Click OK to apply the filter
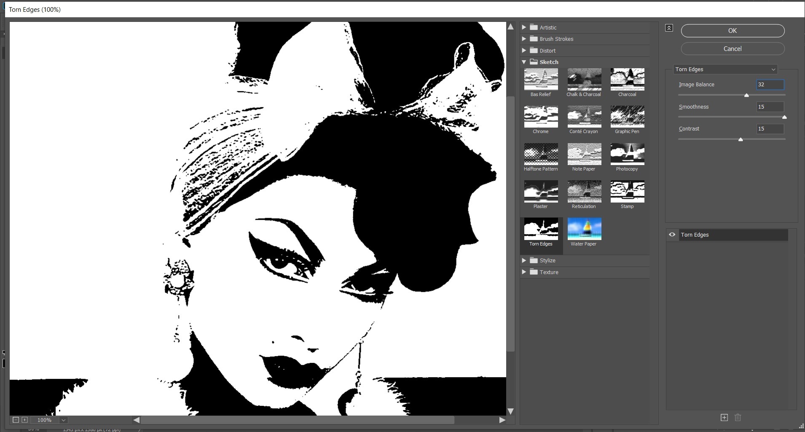The image size is (805, 432). click(x=733, y=31)
